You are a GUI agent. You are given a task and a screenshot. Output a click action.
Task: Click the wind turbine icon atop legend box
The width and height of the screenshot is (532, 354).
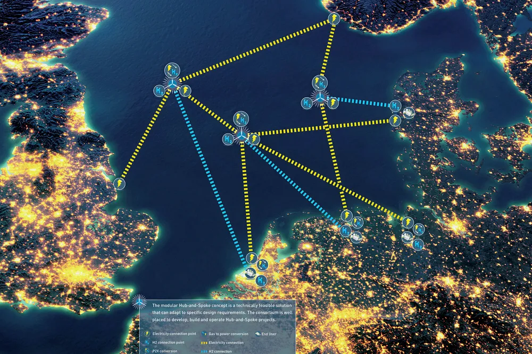[x=139, y=302]
